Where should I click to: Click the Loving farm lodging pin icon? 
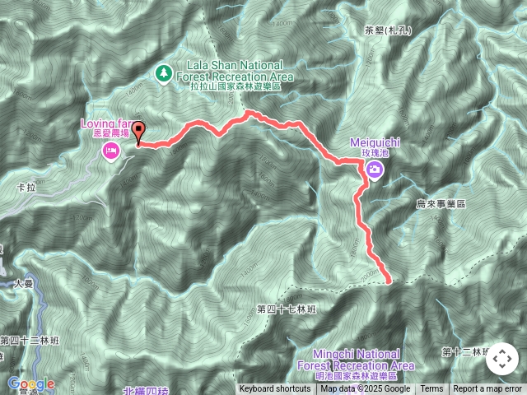(111, 151)
